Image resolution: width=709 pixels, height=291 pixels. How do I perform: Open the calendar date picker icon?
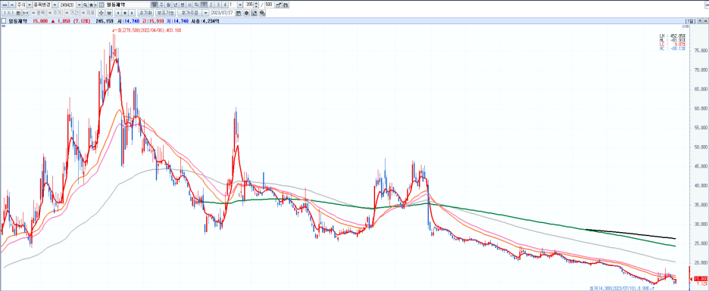(239, 13)
